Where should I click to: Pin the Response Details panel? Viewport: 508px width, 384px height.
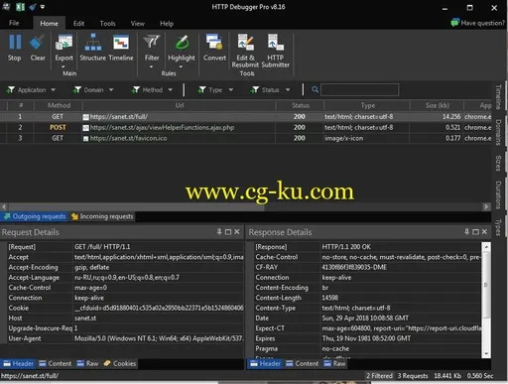coord(466,232)
